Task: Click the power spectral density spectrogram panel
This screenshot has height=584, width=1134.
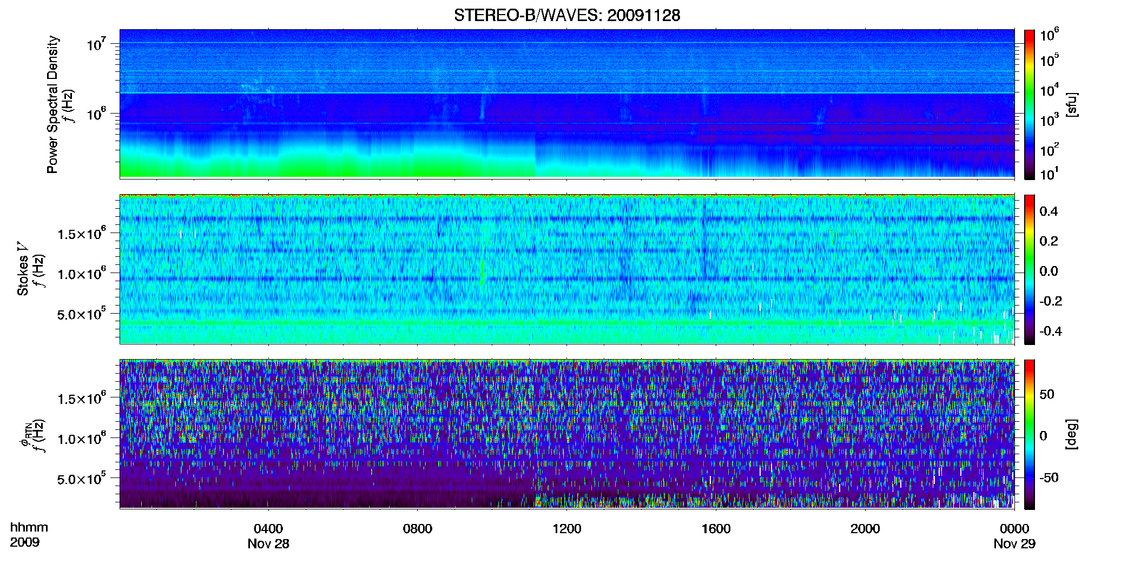Action: (x=567, y=104)
